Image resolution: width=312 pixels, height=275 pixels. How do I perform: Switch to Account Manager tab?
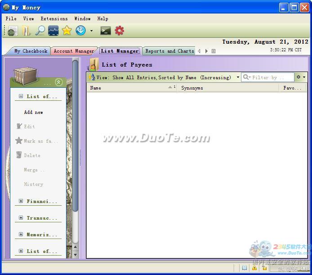74,51
